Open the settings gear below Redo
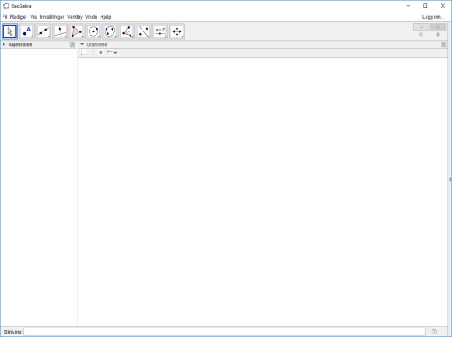This screenshot has height=337, width=452. 438,35
